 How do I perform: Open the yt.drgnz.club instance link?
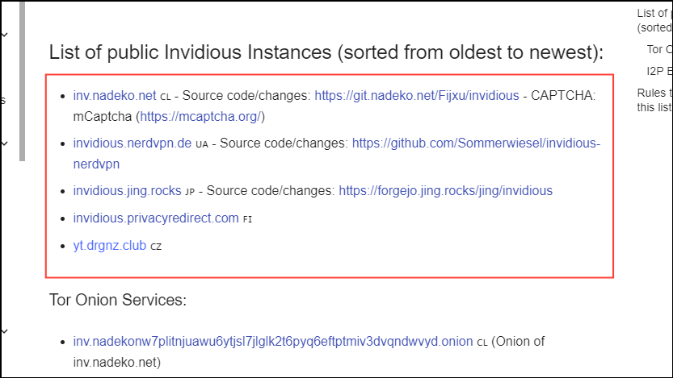tap(109, 246)
